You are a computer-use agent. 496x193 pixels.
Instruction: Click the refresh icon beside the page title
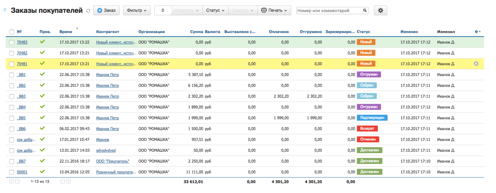(x=88, y=11)
